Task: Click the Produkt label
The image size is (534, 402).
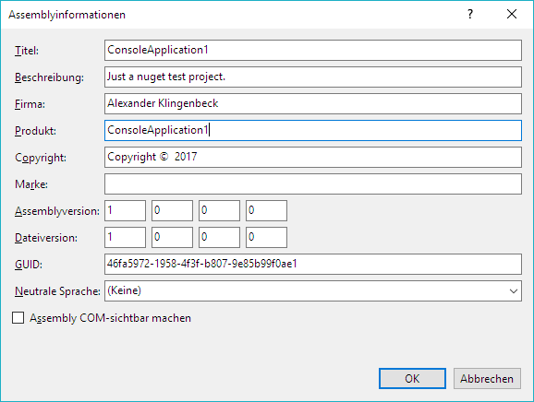Action: pos(35,131)
